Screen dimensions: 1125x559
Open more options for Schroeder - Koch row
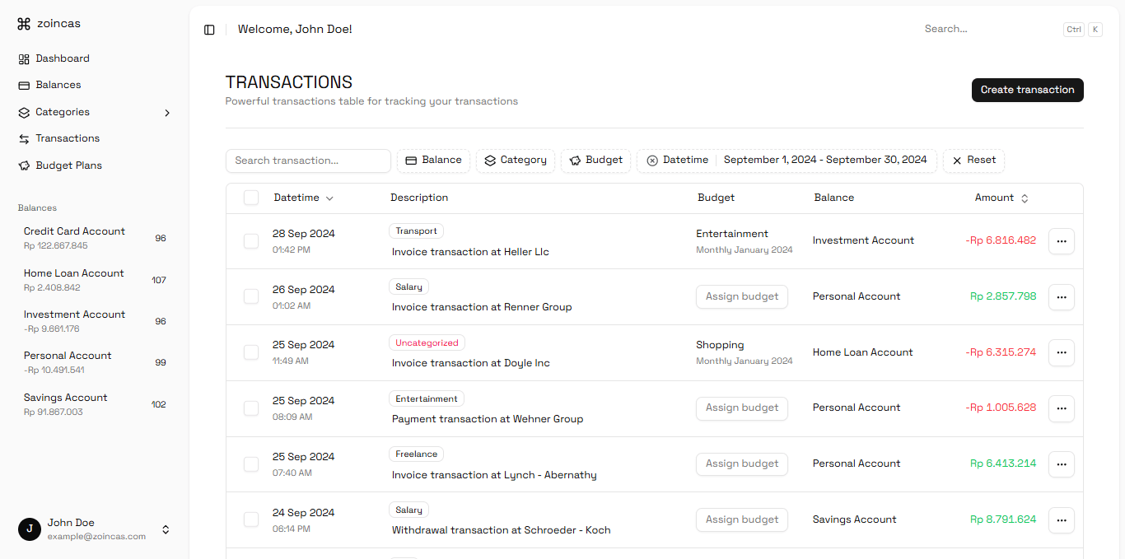(x=1061, y=520)
